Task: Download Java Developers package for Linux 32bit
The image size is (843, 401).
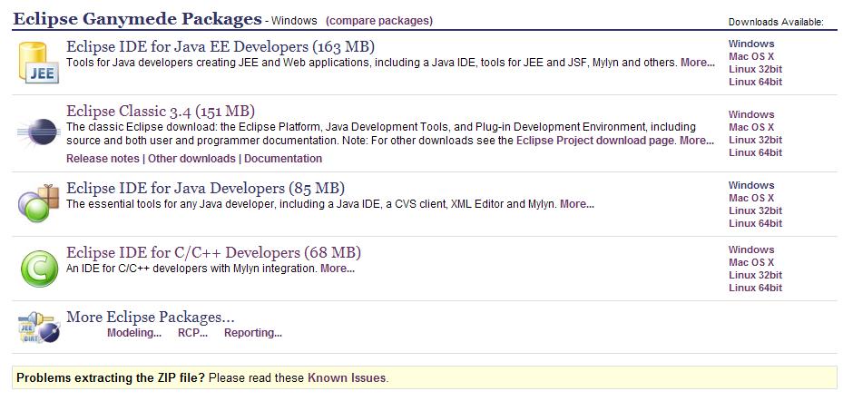Action: [755, 210]
